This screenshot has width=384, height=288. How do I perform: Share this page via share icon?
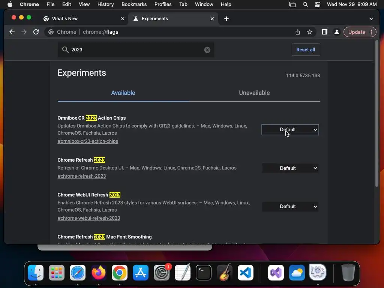[297, 32]
